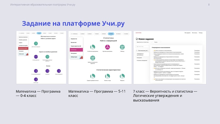Image resolution: width=220 pixels, height=124 pixels.
Task: Open the 'Размах и мода' lesson icon
Action: point(108,76)
